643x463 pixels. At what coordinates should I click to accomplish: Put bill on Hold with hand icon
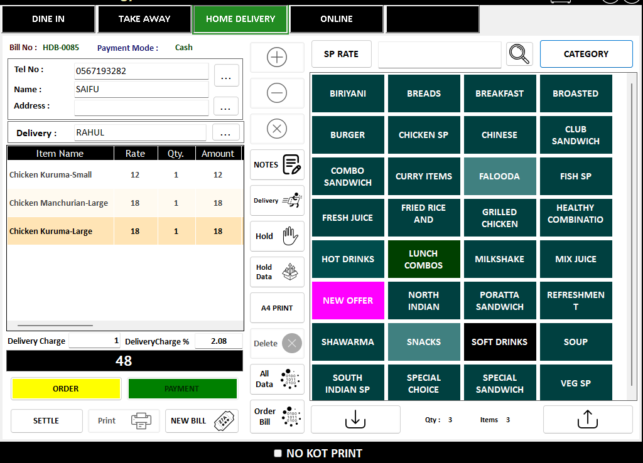[277, 236]
